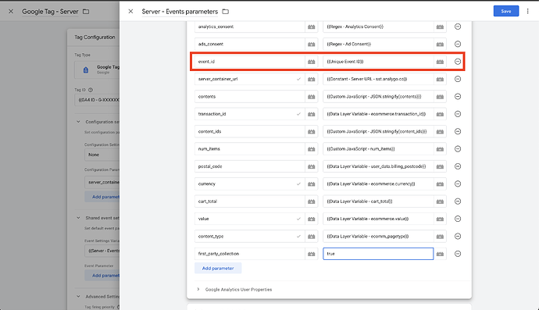Click the Tag ID help icon
This screenshot has height=310, width=539.
(x=91, y=90)
